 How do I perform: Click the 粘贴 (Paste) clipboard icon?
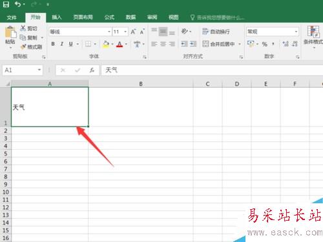coord(10,32)
